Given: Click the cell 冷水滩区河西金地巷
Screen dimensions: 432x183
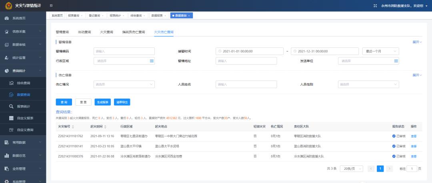Looking at the screenshot, I should [x=169, y=157].
